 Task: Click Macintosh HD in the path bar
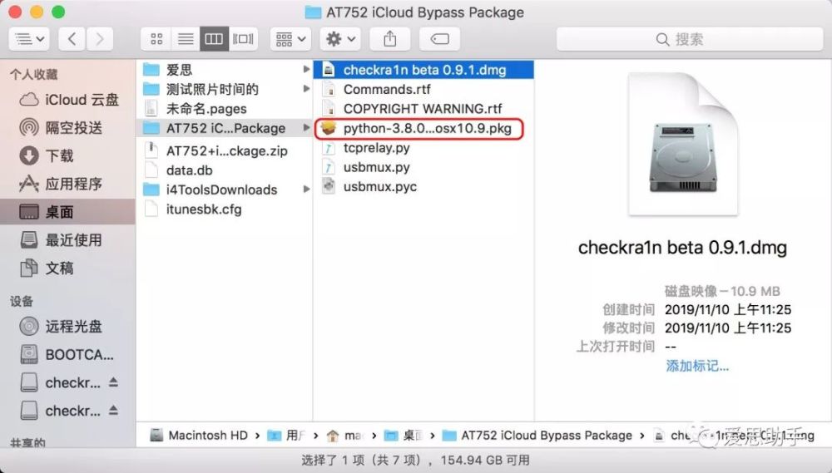click(x=199, y=436)
